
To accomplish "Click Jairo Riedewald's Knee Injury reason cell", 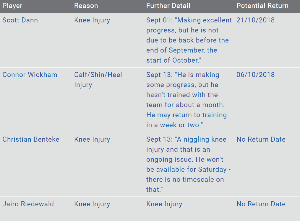I will point(92,204).
